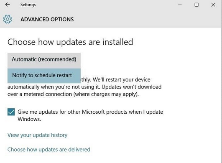This screenshot has height=163, width=222.
Task: Click empty title bar area beside Settings
Action: click(106, 5)
